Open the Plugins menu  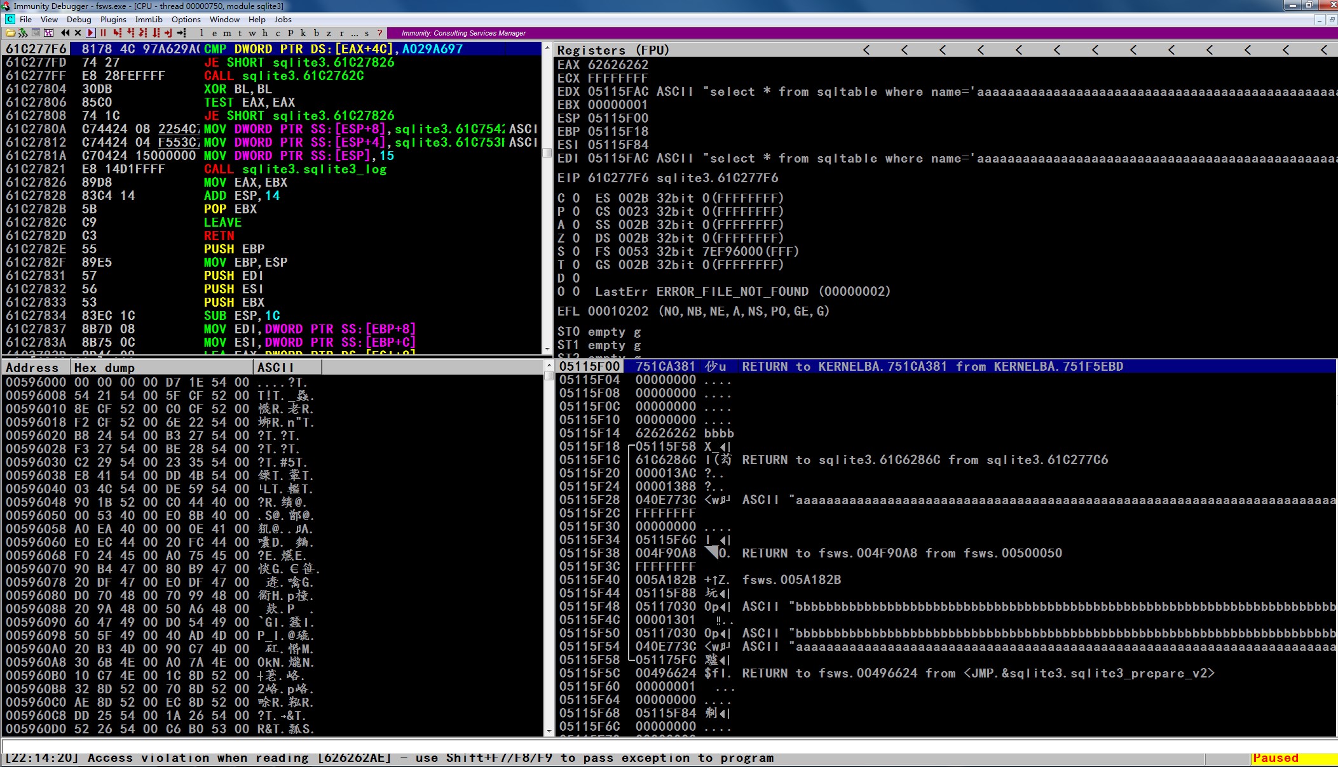point(113,20)
